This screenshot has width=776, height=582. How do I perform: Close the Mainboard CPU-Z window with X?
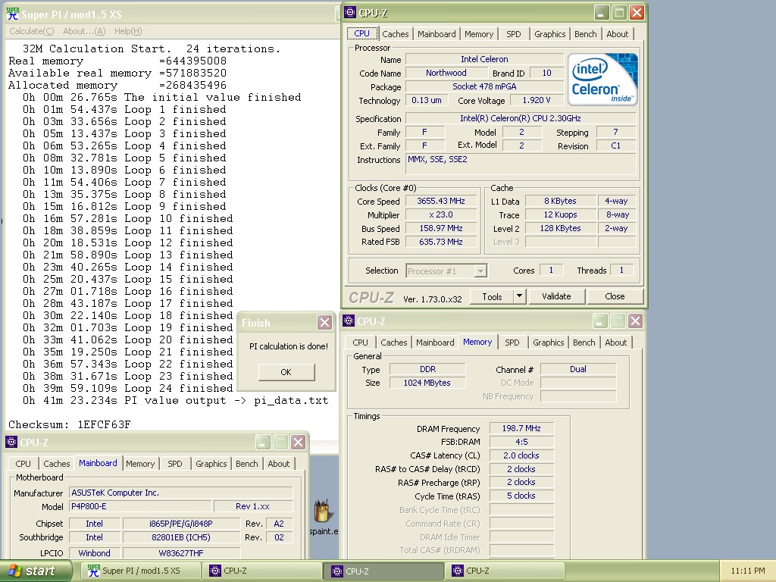coord(298,442)
